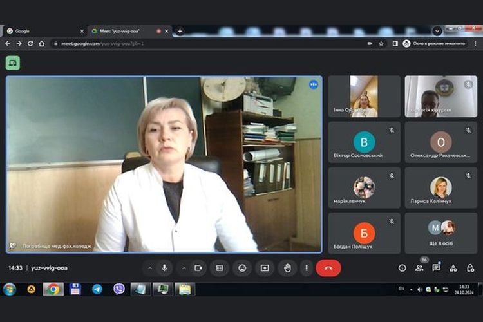Open more options three-dot menu
The image size is (483, 322).
(x=307, y=268)
